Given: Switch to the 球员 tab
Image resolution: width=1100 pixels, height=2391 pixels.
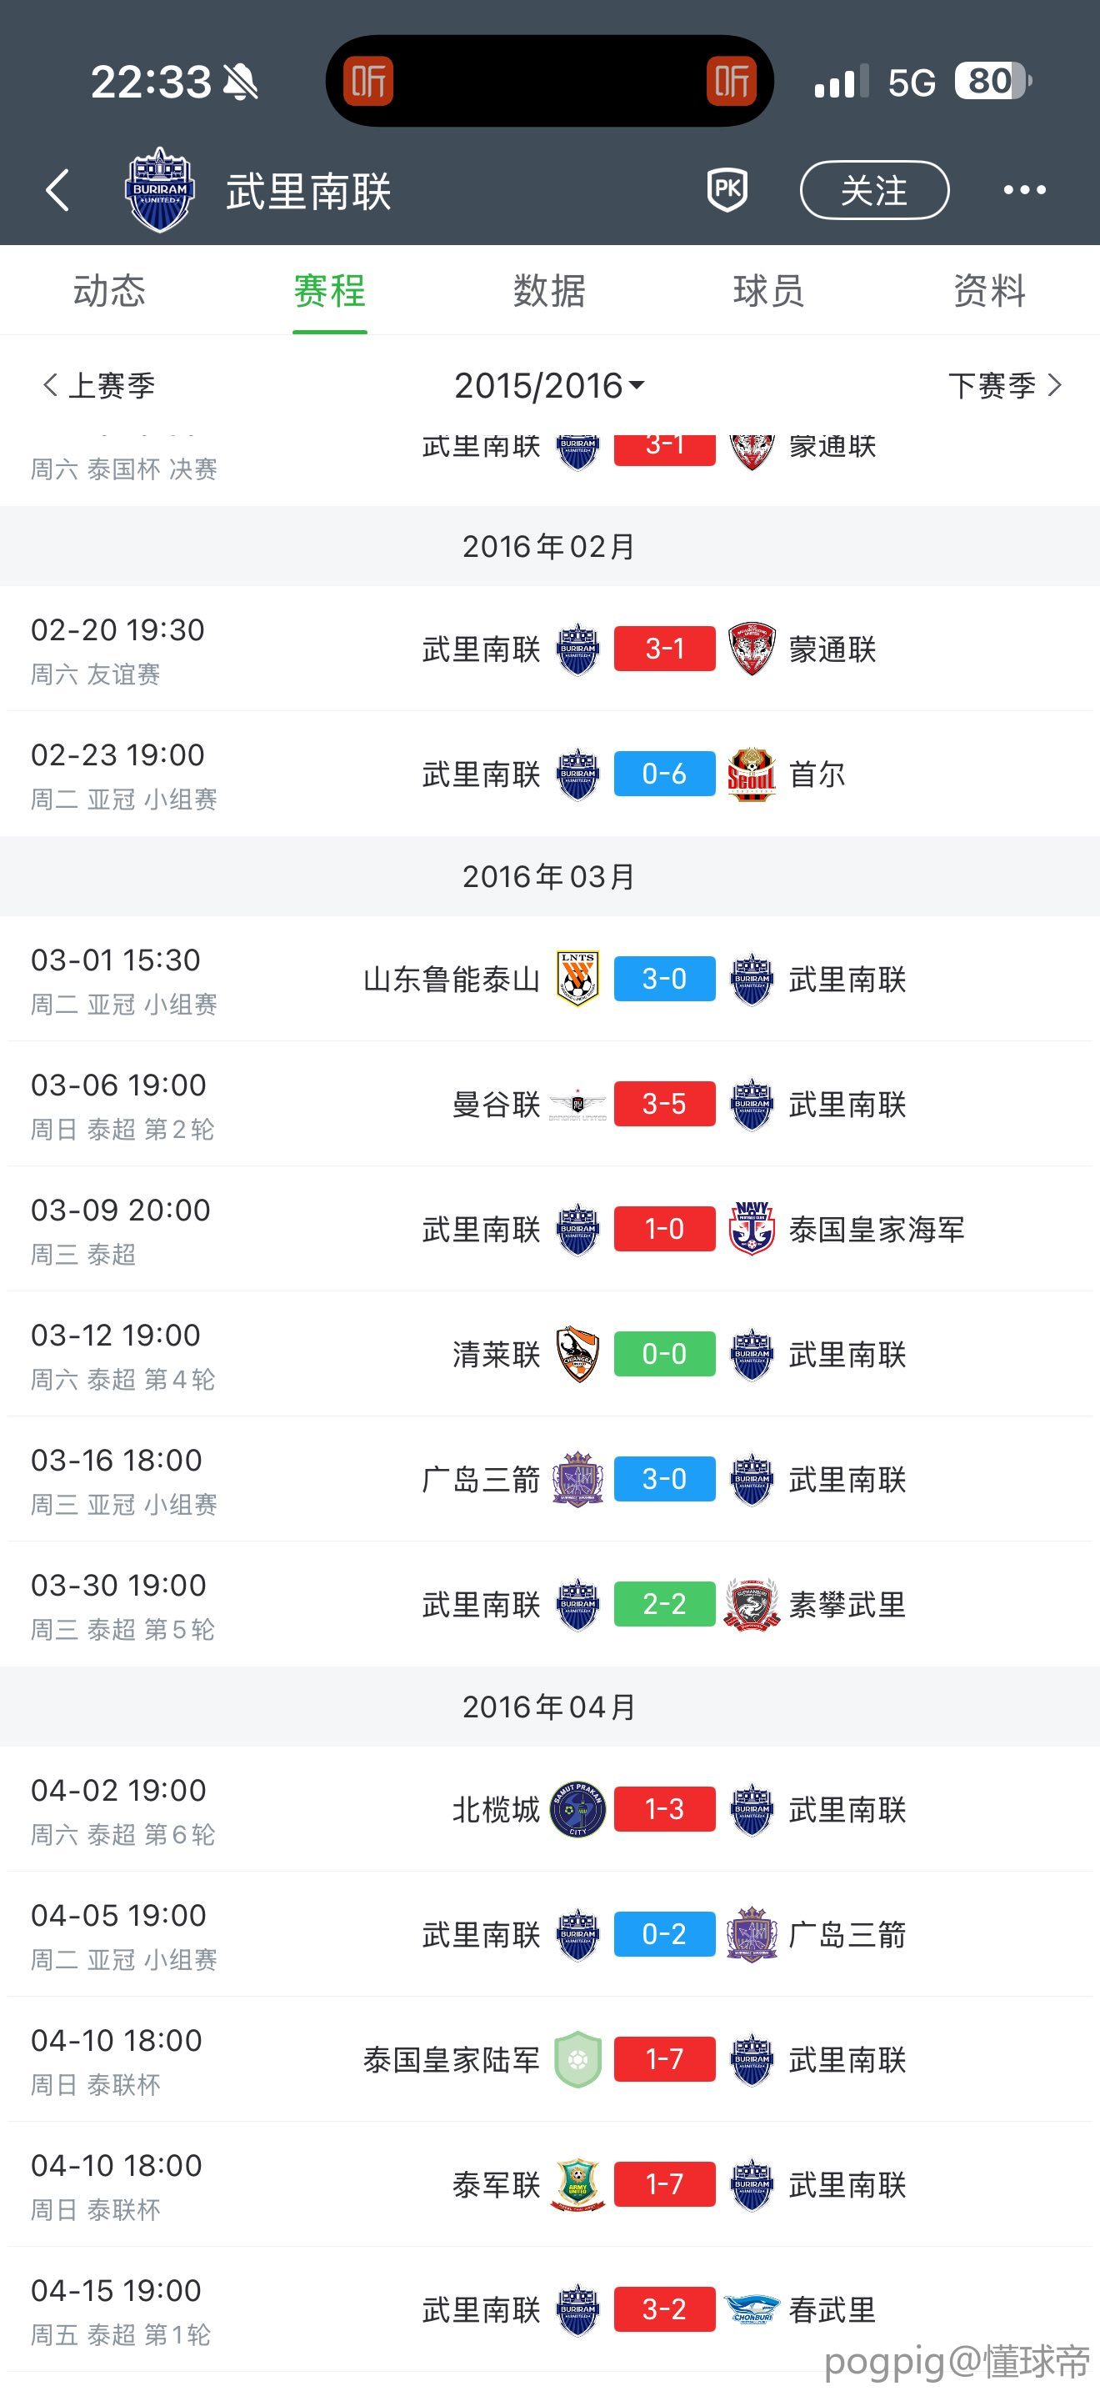Looking at the screenshot, I should tap(769, 290).
